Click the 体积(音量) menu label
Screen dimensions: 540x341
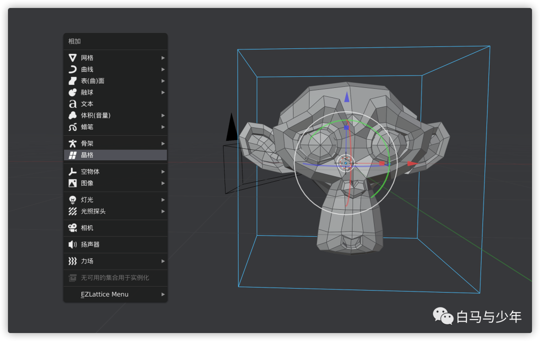(x=95, y=115)
